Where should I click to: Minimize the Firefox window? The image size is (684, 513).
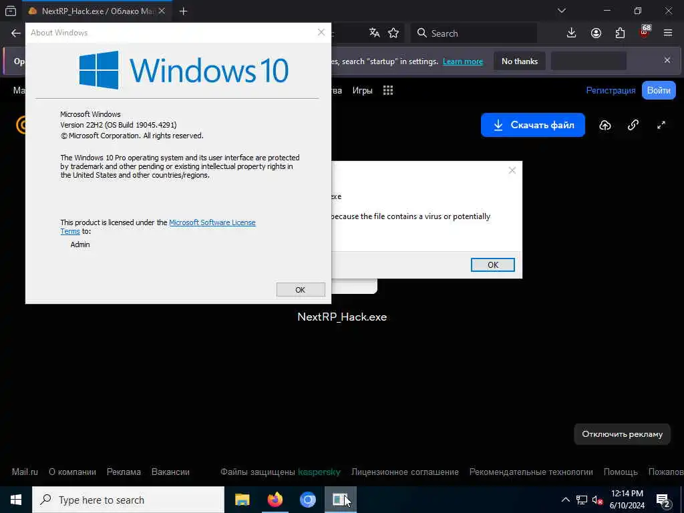(607, 11)
